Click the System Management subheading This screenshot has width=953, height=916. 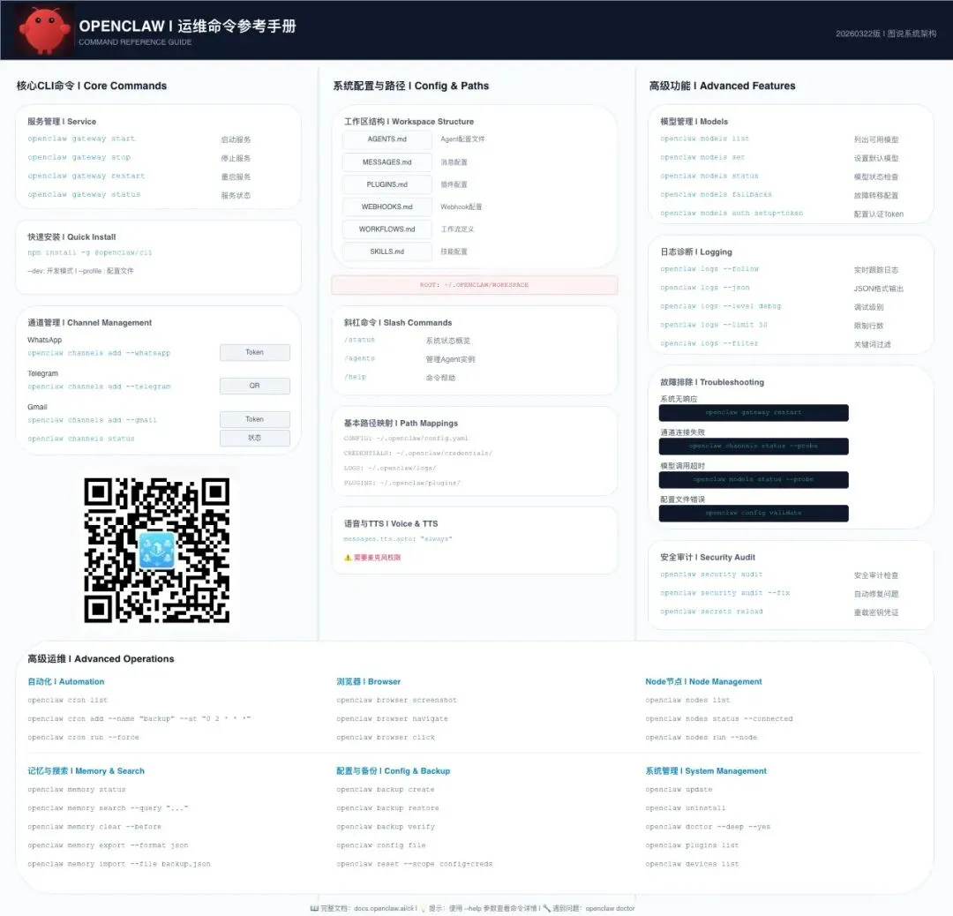pos(706,771)
